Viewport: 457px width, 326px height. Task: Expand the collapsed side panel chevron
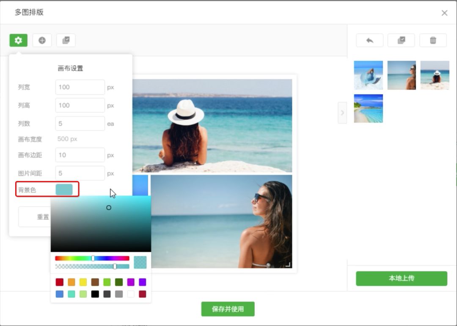click(x=342, y=113)
